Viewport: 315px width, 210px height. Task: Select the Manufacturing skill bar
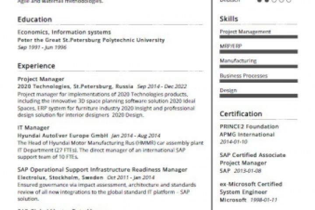click(x=259, y=66)
